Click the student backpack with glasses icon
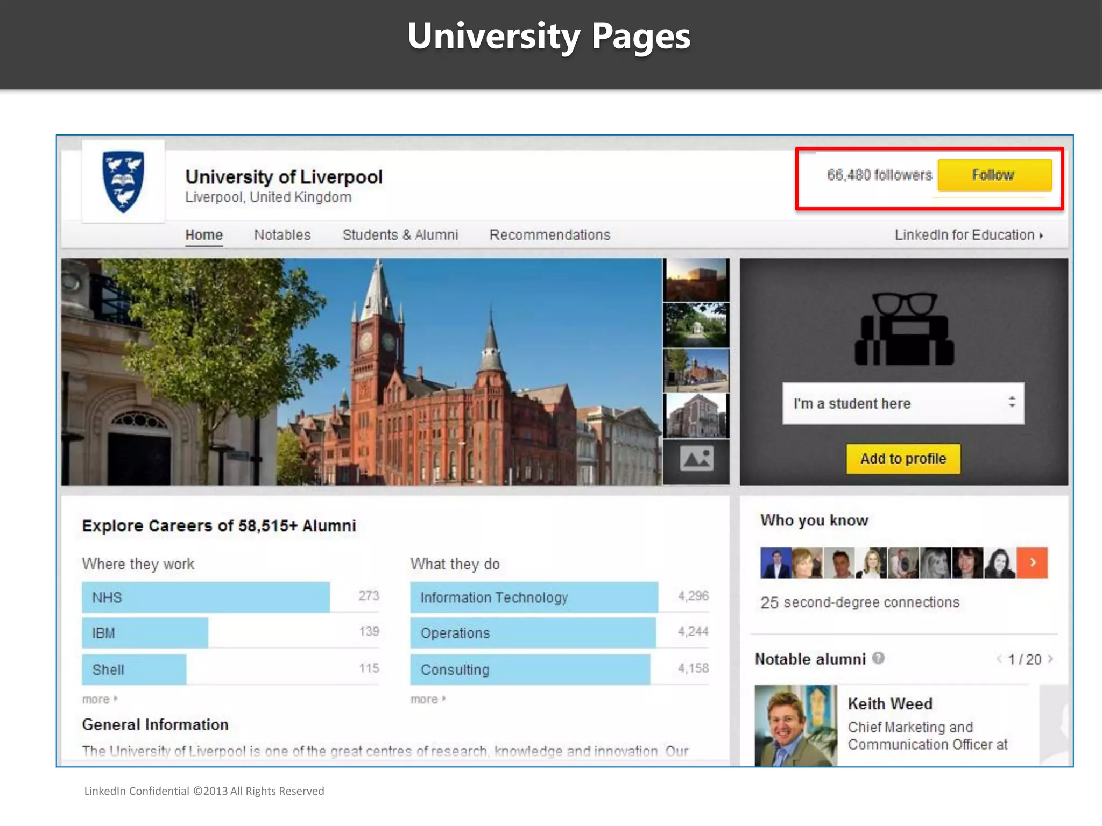Screen dimensions: 1102x826 tap(904, 329)
